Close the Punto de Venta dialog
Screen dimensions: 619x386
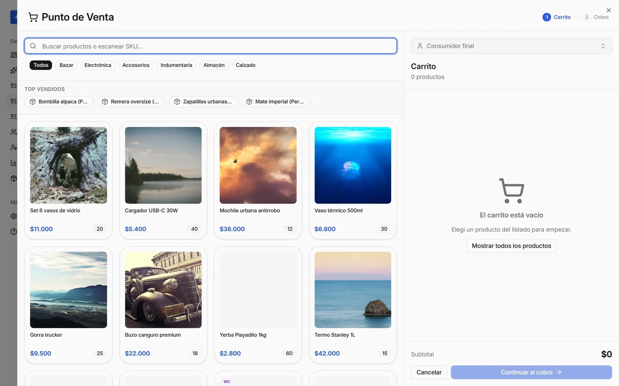point(609,10)
